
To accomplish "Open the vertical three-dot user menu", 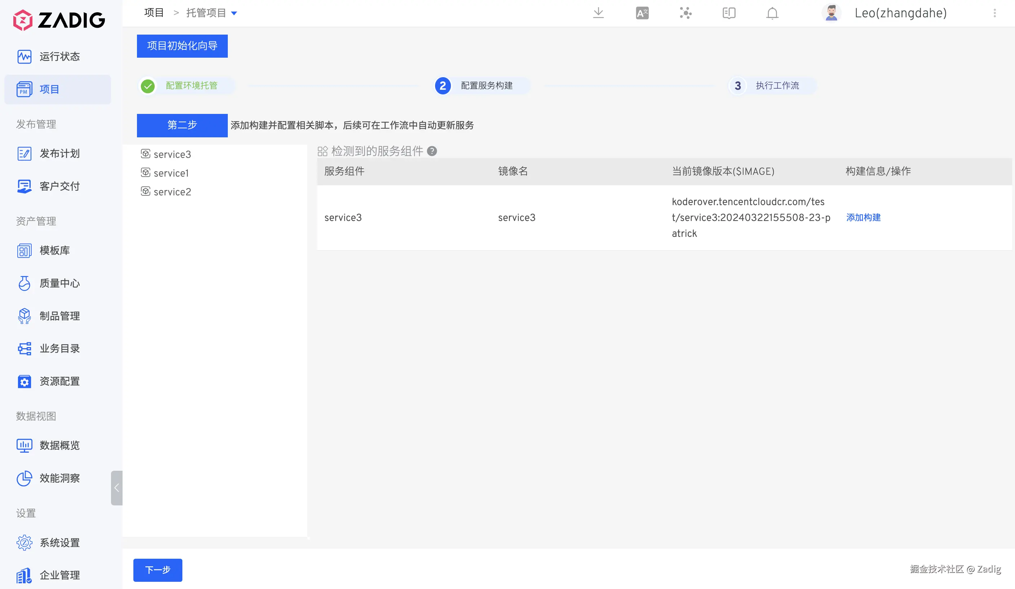I will tap(994, 13).
